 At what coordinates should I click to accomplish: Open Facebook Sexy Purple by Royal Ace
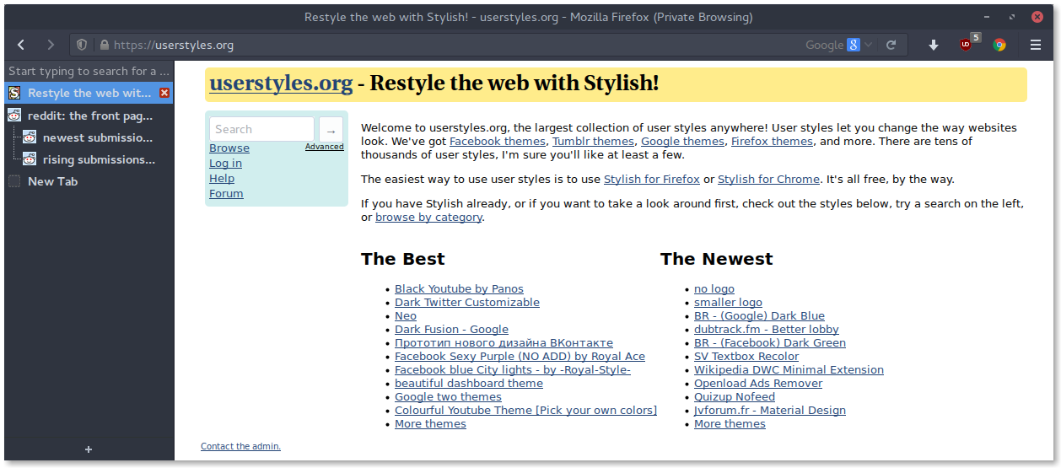[x=520, y=357]
